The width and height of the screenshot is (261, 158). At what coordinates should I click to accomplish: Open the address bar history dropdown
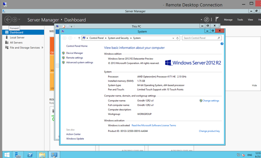tap(173, 38)
